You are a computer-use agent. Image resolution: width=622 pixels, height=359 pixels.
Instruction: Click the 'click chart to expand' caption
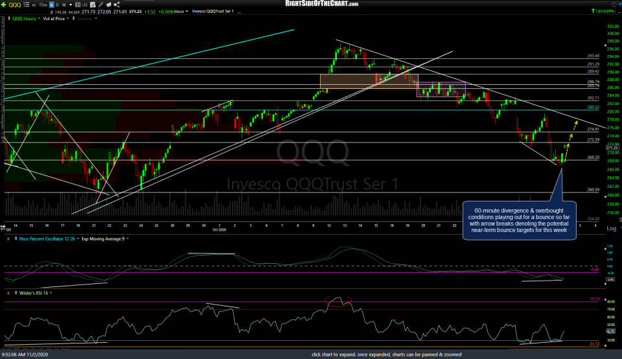(386, 354)
